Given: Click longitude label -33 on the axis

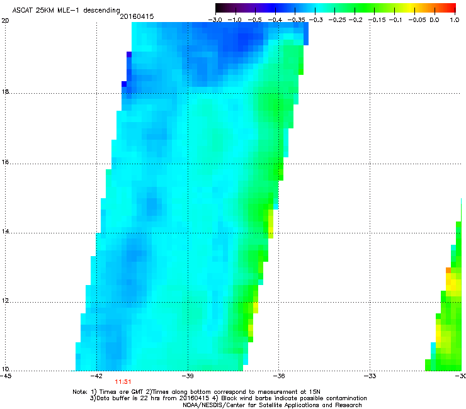Looking at the screenshot, I should pos(370,376).
